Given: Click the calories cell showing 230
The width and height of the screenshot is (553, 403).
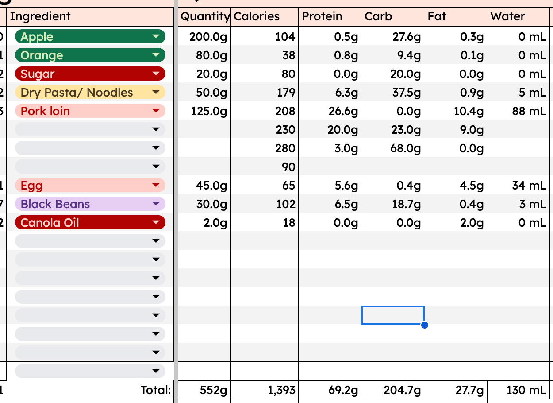Looking at the screenshot, I should [265, 130].
